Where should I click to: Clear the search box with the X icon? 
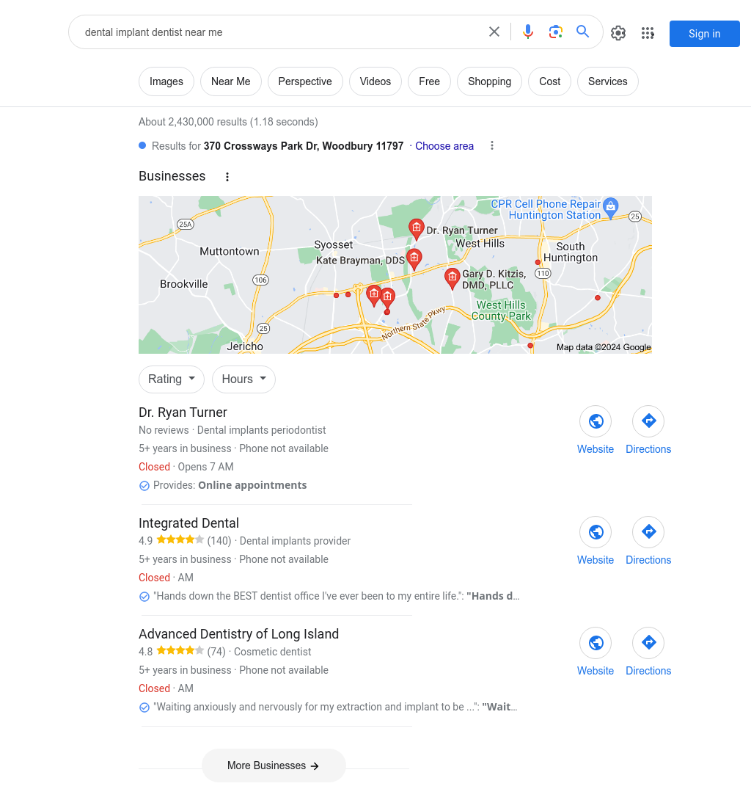[494, 32]
